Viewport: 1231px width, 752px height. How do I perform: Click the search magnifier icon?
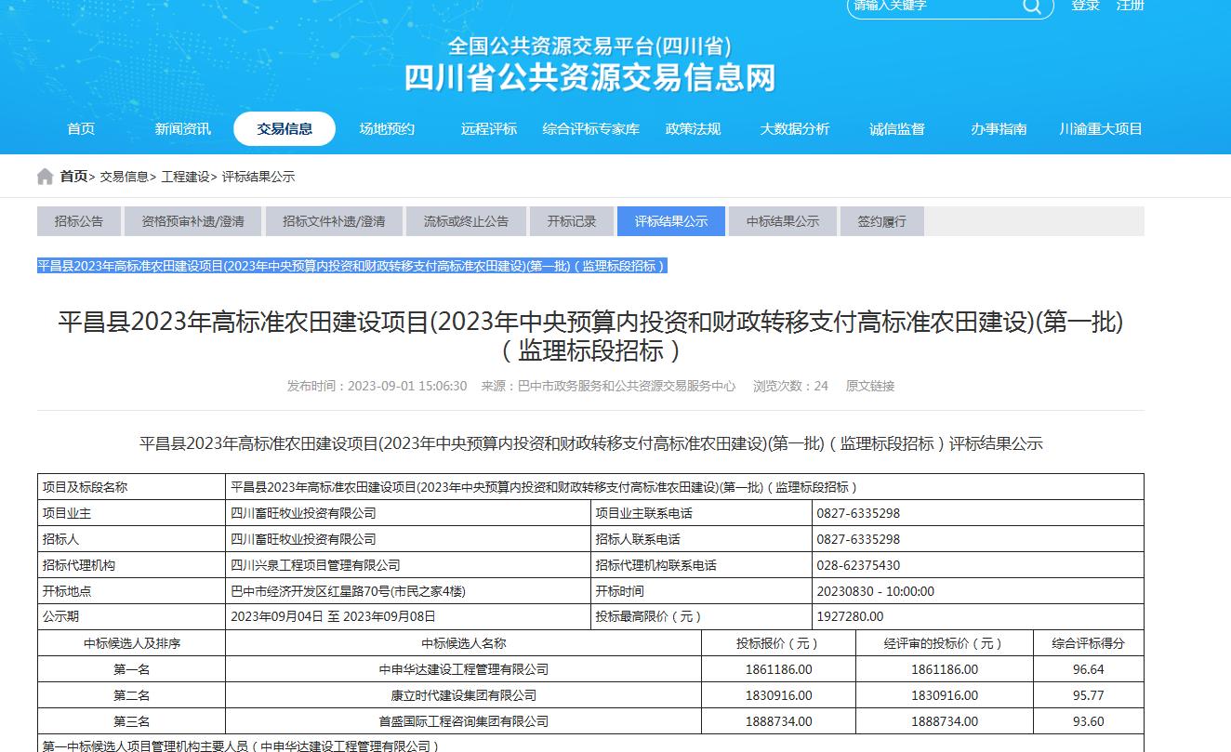click(x=1032, y=7)
